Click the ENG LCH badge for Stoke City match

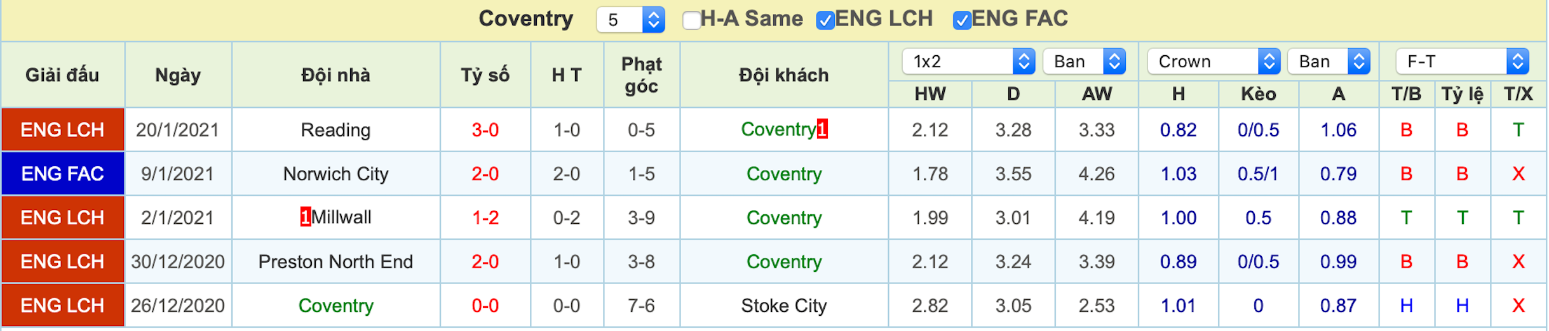pyautogui.click(x=63, y=306)
